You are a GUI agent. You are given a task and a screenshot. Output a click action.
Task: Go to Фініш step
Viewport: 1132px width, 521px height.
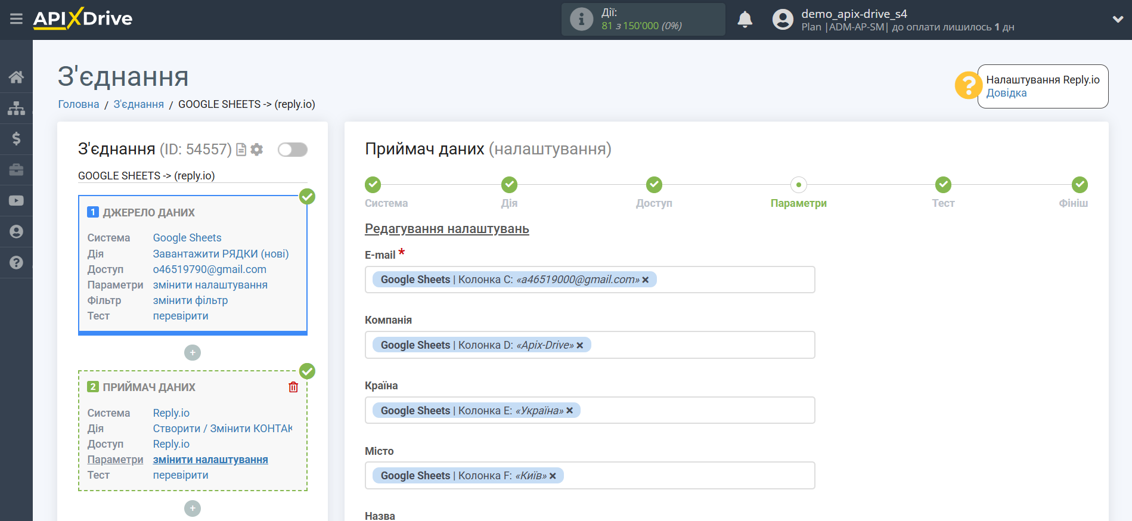coord(1080,185)
